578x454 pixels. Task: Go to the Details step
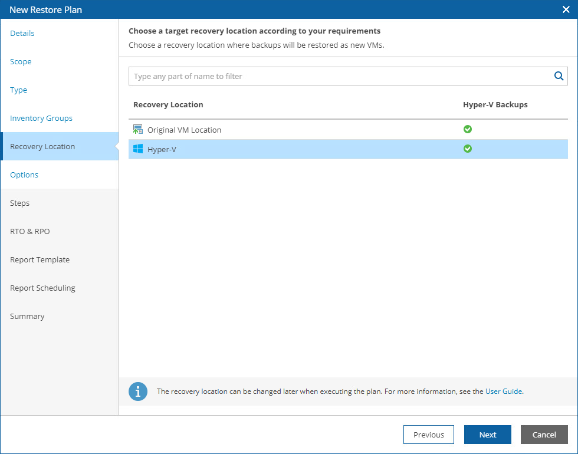pos(22,34)
